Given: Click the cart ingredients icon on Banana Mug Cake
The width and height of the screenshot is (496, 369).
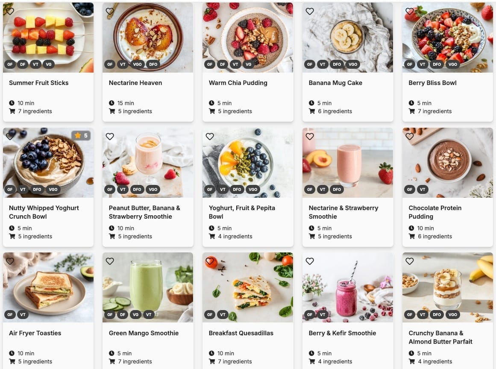Looking at the screenshot, I should click(x=312, y=111).
